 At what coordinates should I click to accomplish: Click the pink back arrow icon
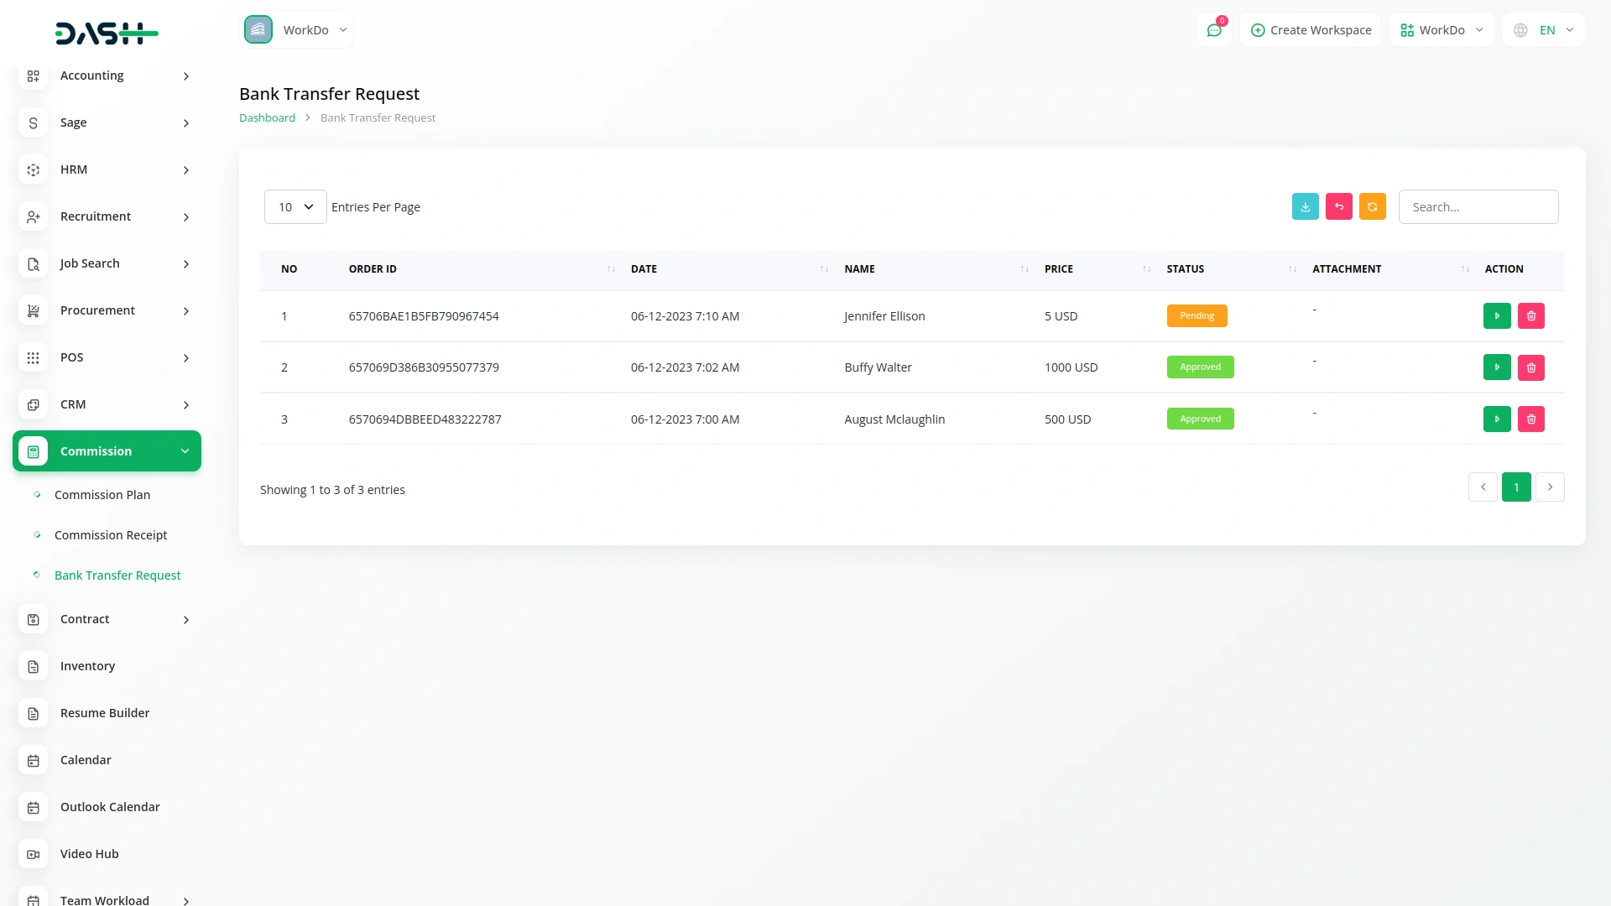[x=1338, y=206]
